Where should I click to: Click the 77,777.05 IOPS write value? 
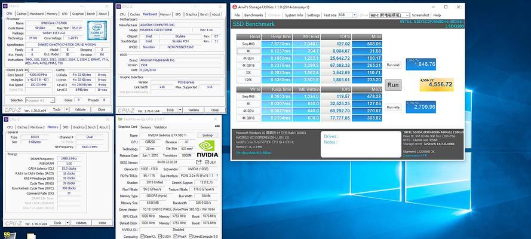tap(336, 118)
